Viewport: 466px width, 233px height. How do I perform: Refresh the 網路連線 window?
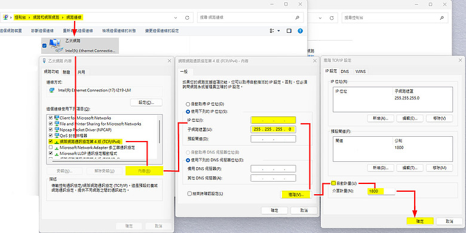[187, 17]
